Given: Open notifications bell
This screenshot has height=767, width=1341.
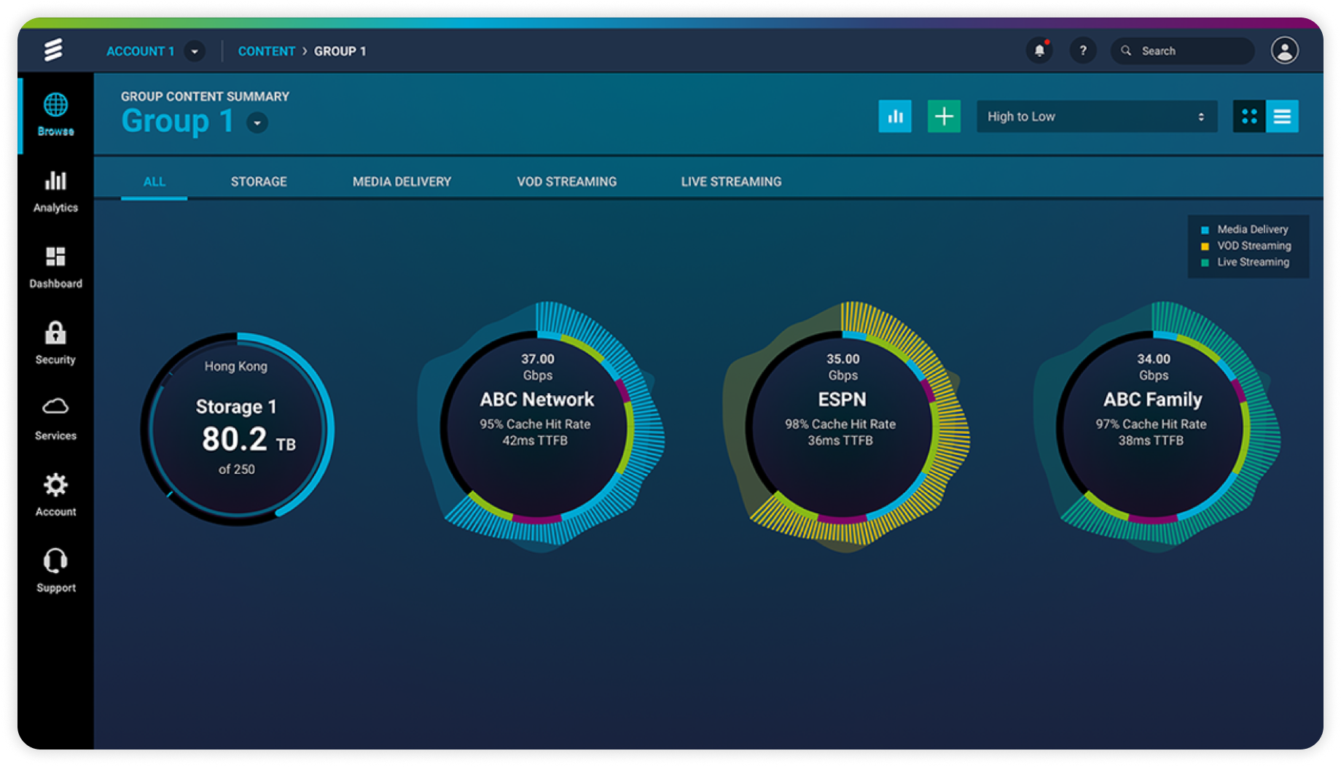Looking at the screenshot, I should pyautogui.click(x=1039, y=50).
